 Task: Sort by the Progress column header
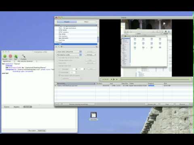click(x=156, y=83)
